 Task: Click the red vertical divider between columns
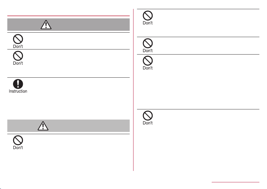coord(133,90)
